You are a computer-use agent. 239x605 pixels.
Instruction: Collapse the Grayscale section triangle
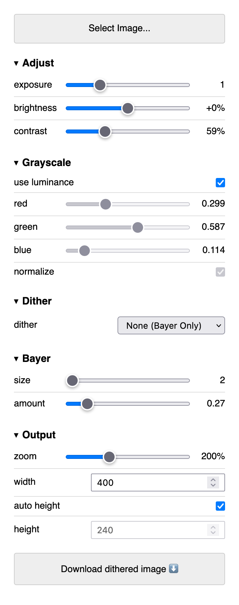coord(16,163)
